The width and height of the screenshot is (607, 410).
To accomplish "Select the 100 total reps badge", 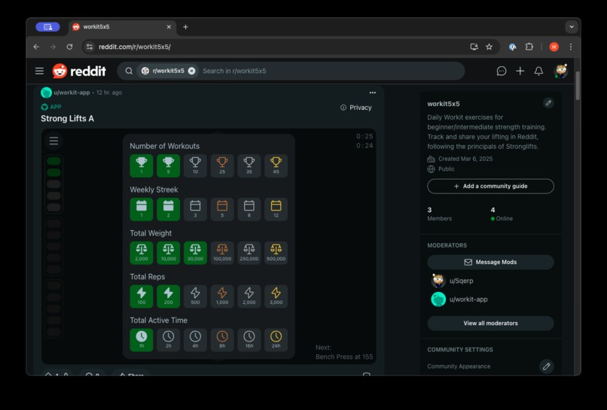I will pyautogui.click(x=142, y=296).
